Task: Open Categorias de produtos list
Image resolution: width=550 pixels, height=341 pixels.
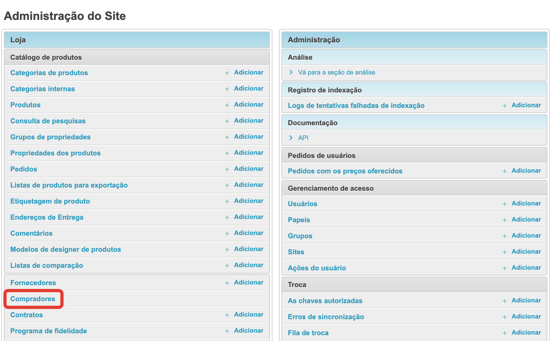Action: 49,73
